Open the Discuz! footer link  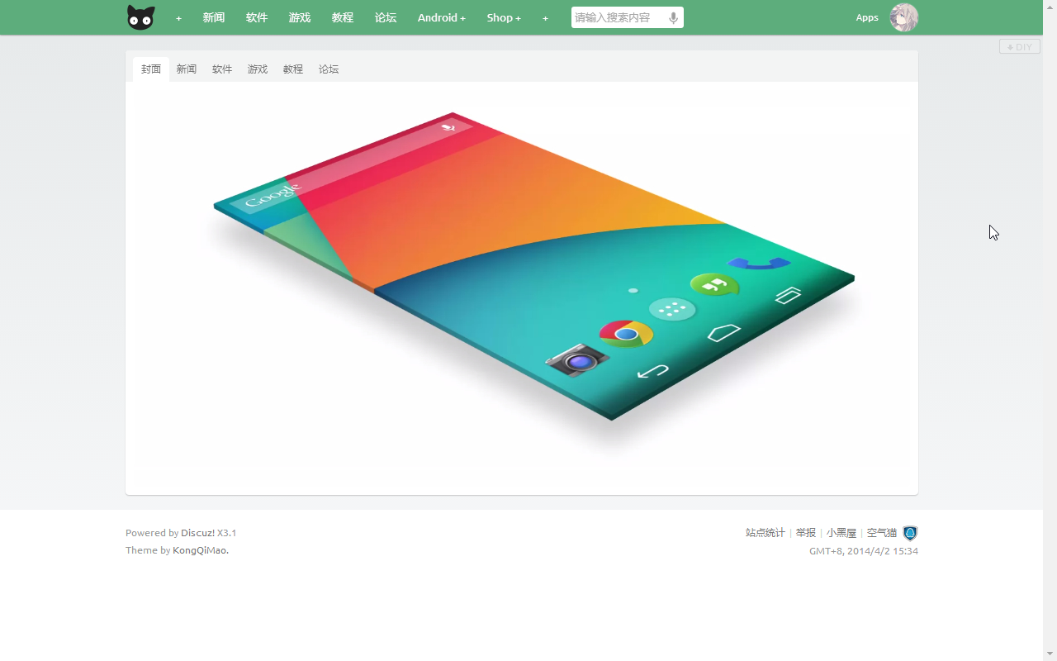[198, 533]
